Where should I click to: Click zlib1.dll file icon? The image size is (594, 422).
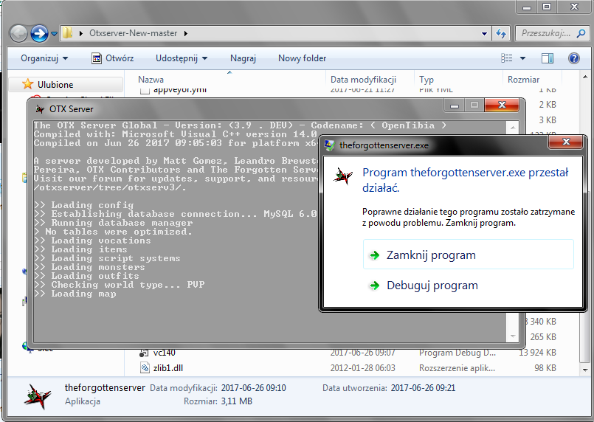(x=145, y=367)
